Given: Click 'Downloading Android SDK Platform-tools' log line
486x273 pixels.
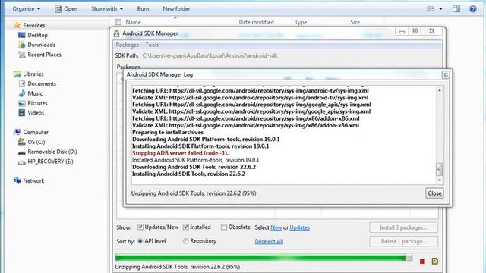Looking at the screenshot, I should click(206, 140).
